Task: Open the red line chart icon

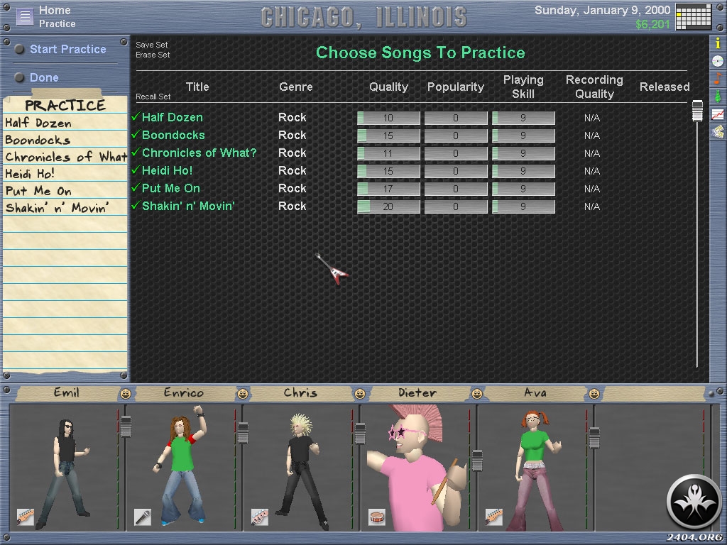Action: (x=718, y=114)
